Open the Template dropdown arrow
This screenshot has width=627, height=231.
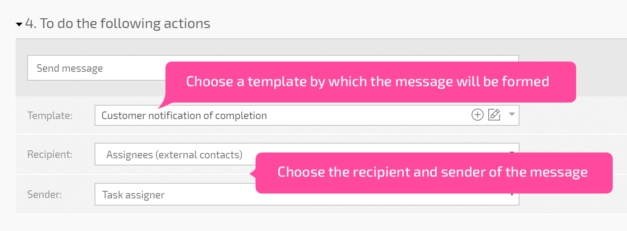(512, 115)
